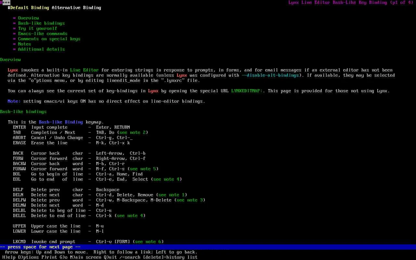
Task: Click the 'DELEL' keymap entry name
Action: point(19,216)
